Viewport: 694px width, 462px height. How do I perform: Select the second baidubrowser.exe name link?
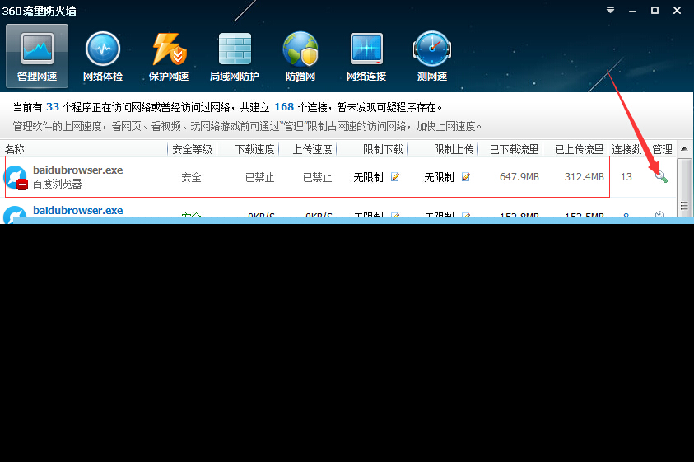click(78, 210)
